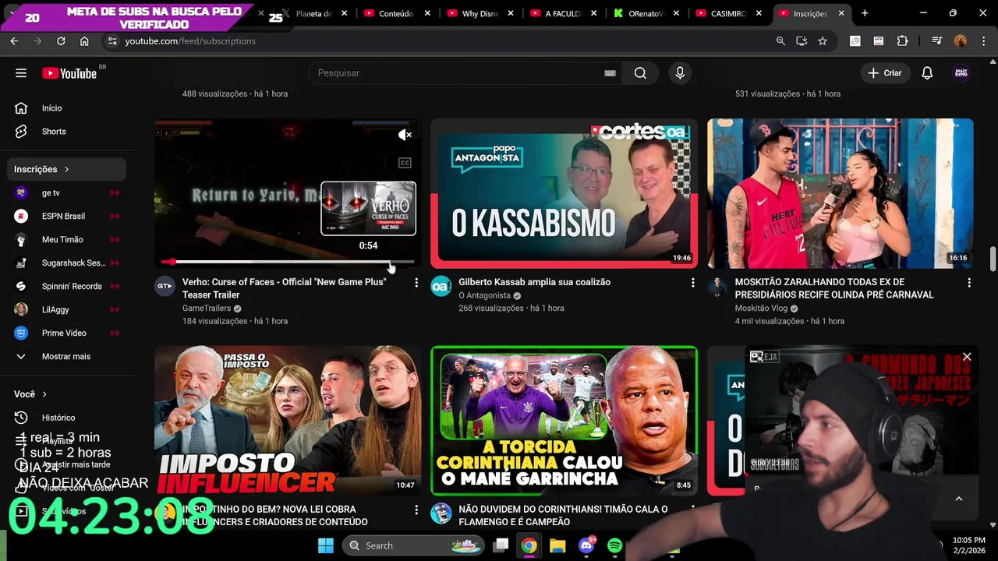Image resolution: width=998 pixels, height=561 pixels.
Task: Play the Torcida Corinthiana video thumbnail
Action: 564,421
